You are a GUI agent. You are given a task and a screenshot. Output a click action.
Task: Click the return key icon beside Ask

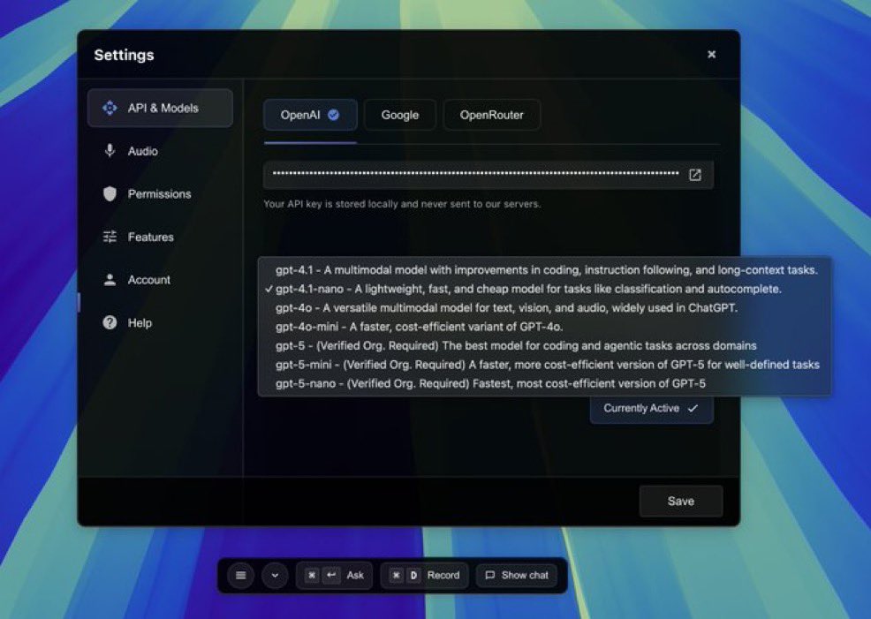tap(331, 575)
